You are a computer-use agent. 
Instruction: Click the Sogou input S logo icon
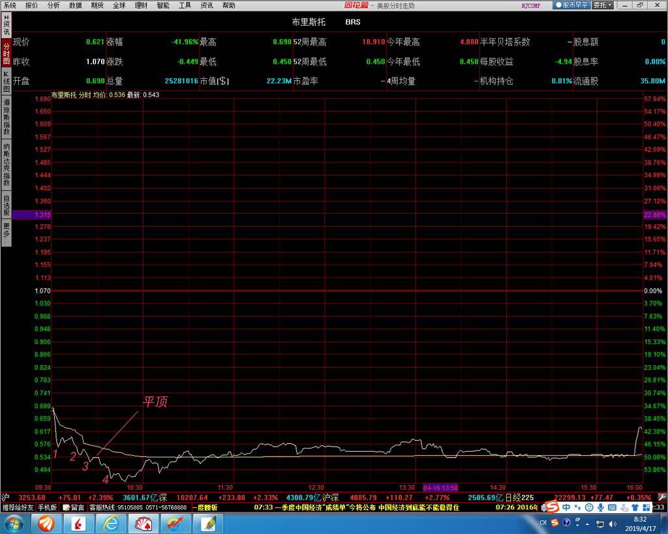coord(552,507)
